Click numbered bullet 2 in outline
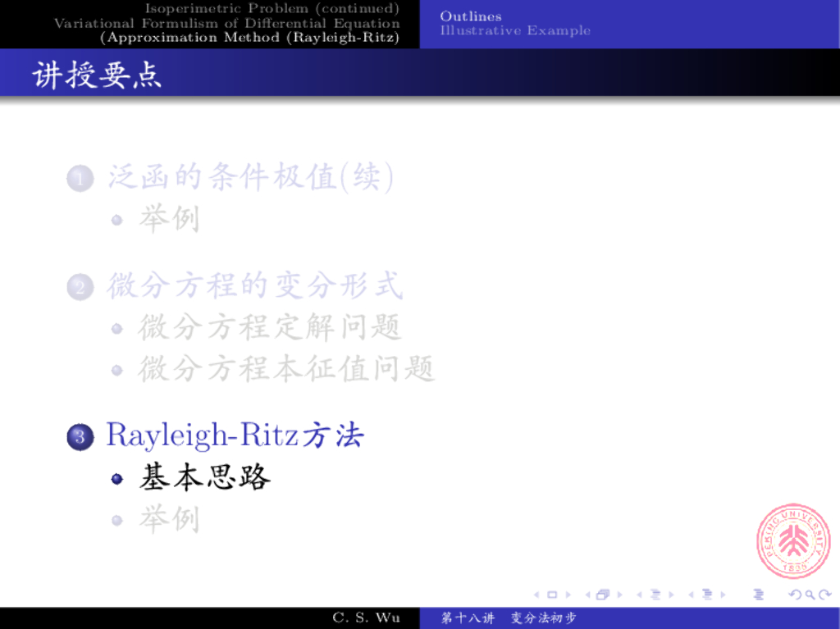 pos(80,287)
